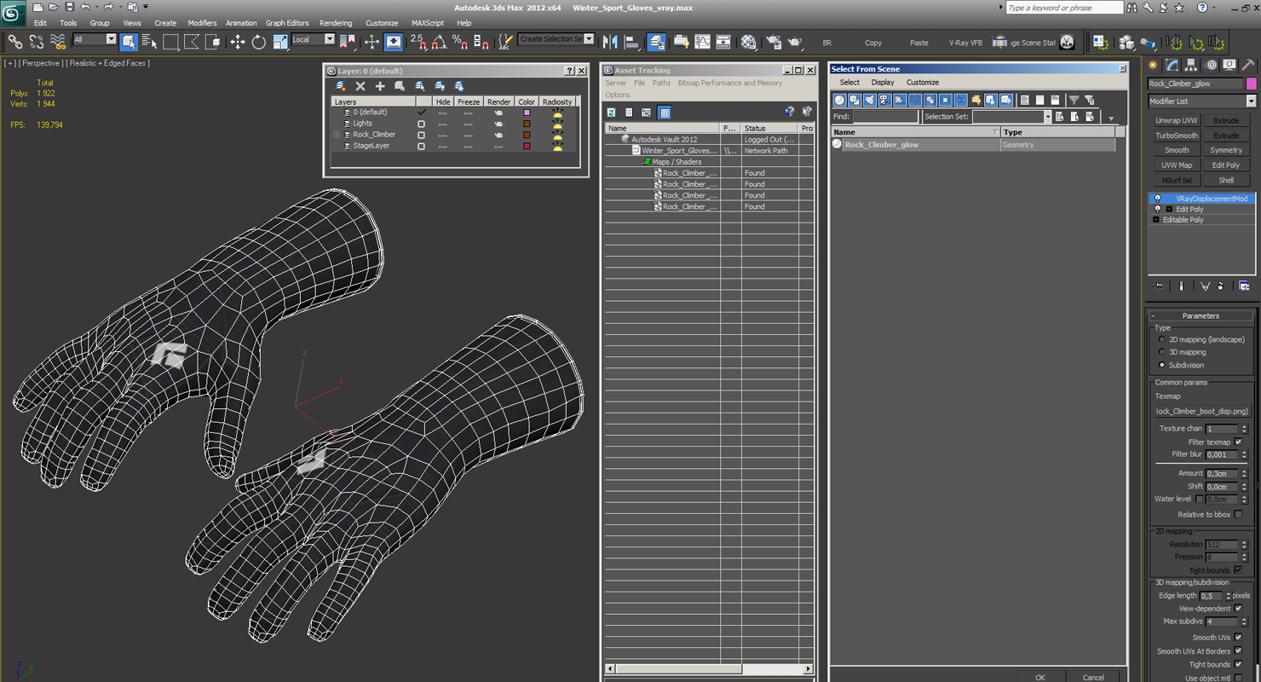This screenshot has height=682, width=1261.
Task: Select the Move transform tool
Action: [x=238, y=41]
